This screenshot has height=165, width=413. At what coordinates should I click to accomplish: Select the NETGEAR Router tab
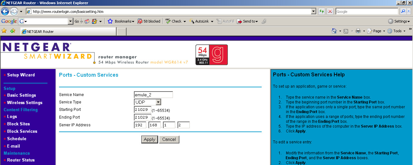pyautogui.click(x=68, y=32)
